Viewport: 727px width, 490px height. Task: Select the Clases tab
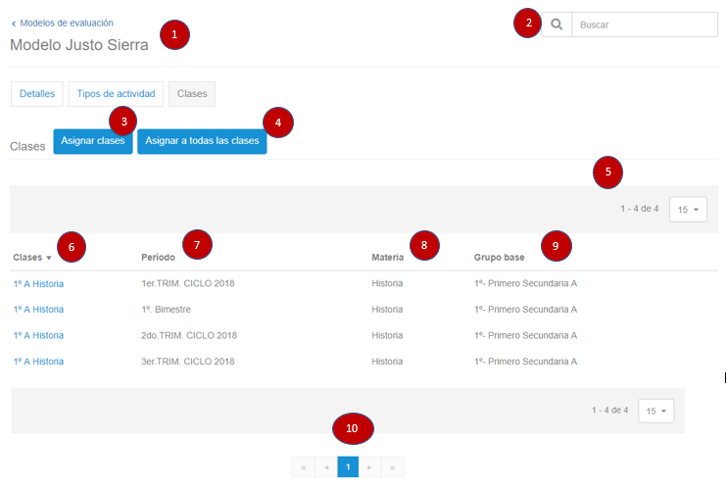click(192, 93)
